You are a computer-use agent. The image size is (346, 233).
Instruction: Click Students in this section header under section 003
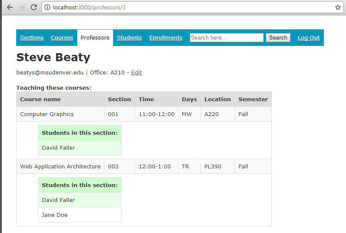click(80, 185)
